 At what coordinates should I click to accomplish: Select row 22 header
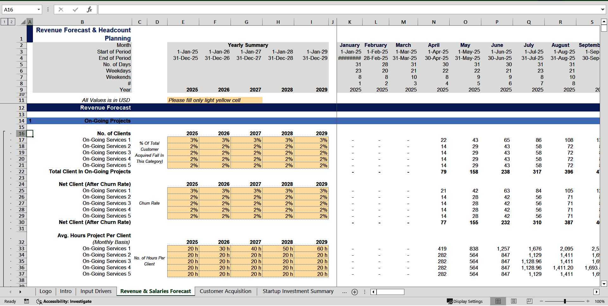click(21, 171)
